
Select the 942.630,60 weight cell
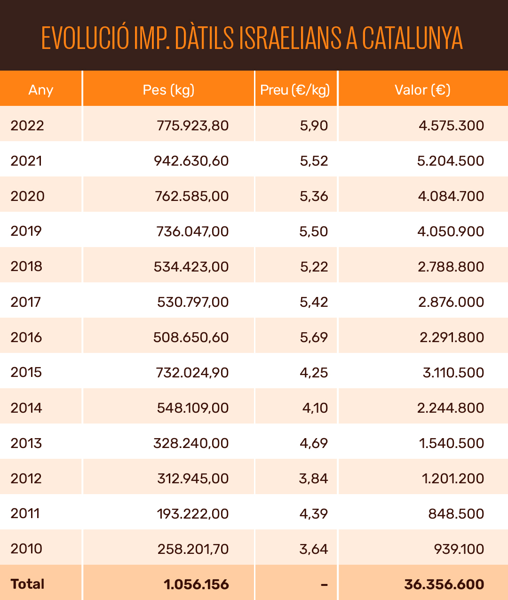point(191,161)
